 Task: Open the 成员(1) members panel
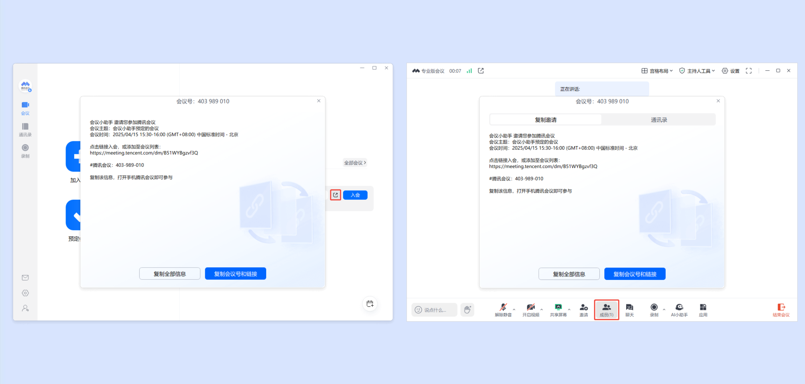coord(606,310)
